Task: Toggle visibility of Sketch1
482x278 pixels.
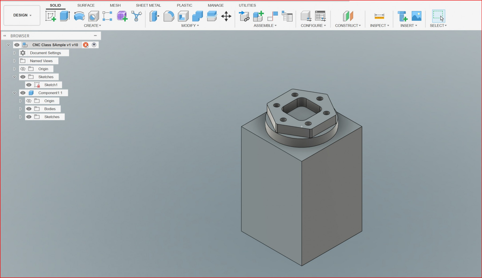Action: (29, 85)
